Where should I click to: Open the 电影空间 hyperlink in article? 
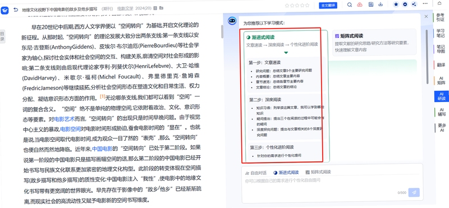(x=71, y=129)
